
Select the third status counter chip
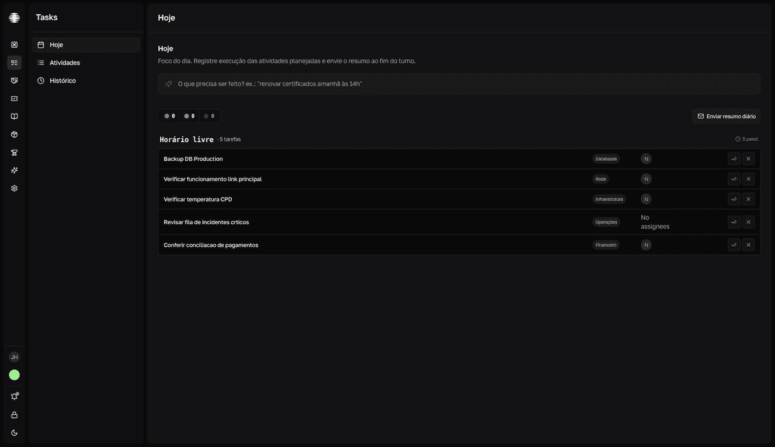point(209,116)
